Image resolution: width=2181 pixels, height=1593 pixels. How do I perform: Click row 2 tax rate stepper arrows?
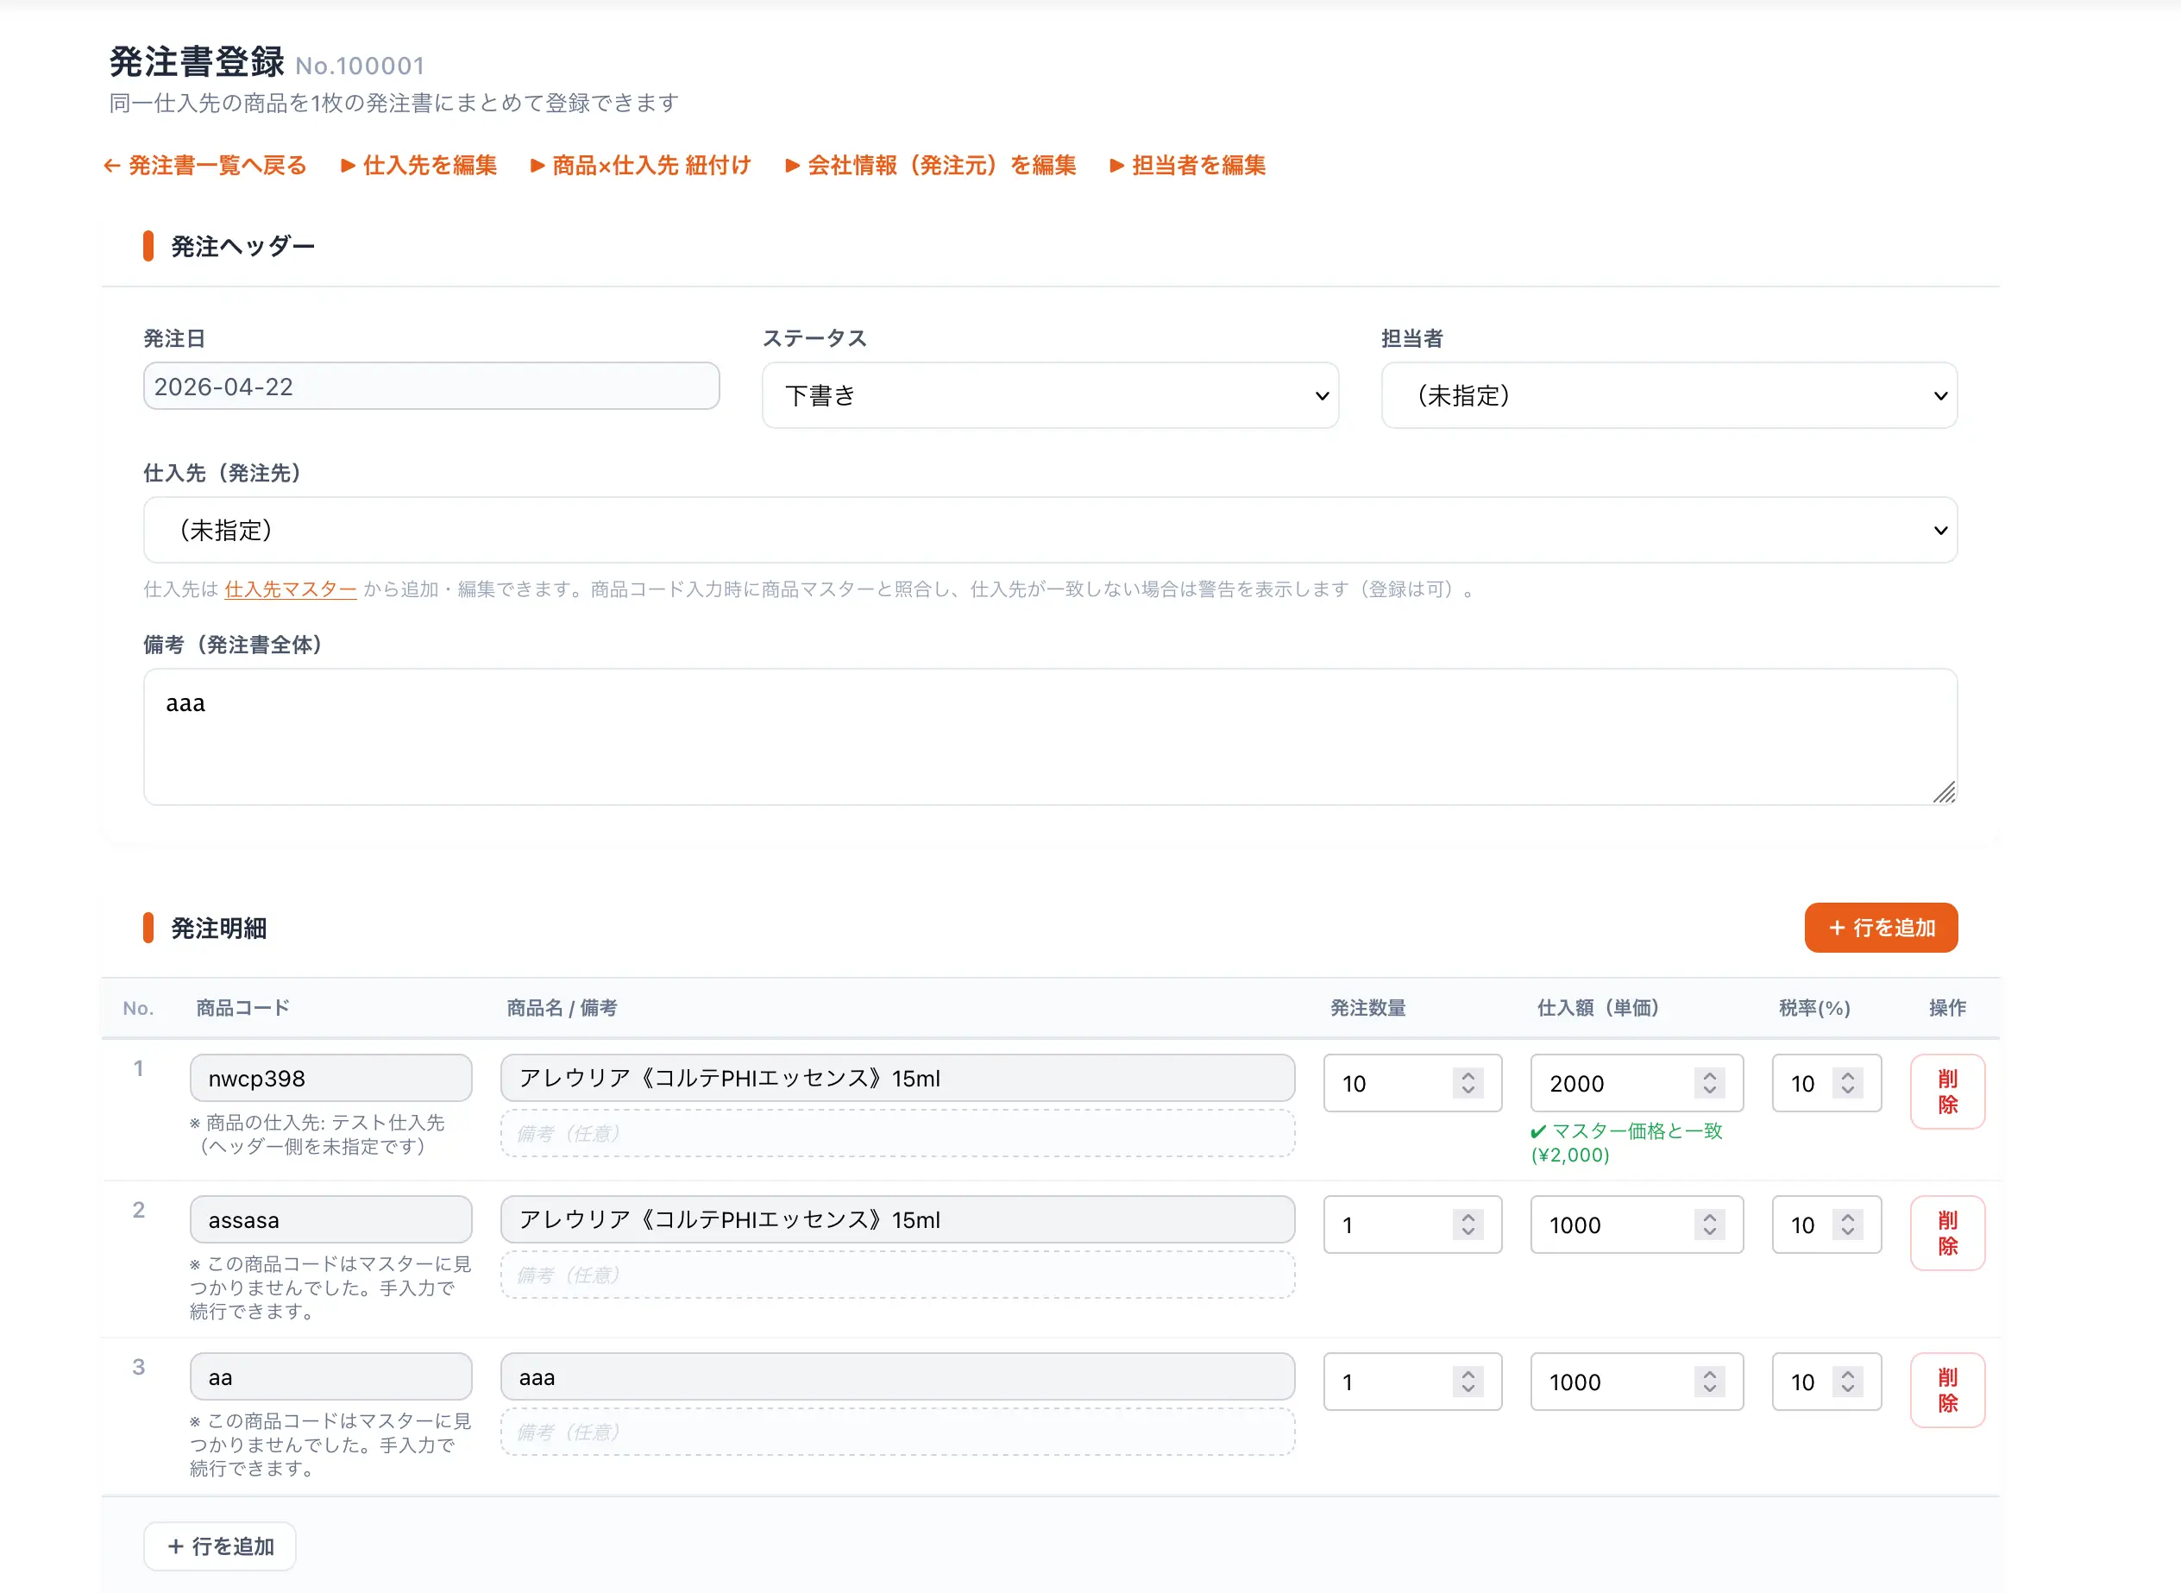(x=1847, y=1225)
